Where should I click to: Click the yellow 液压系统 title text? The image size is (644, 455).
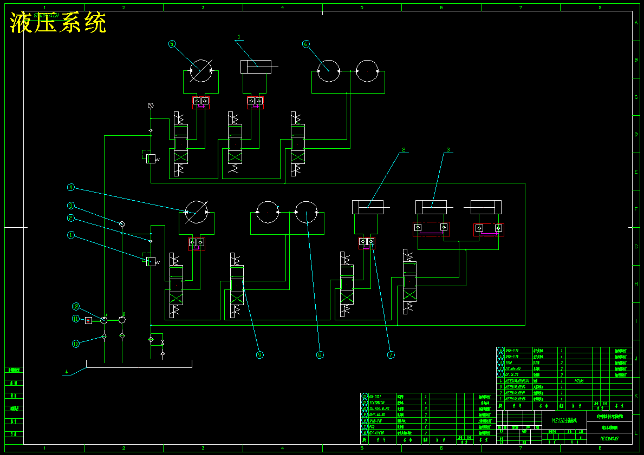pyautogui.click(x=58, y=23)
